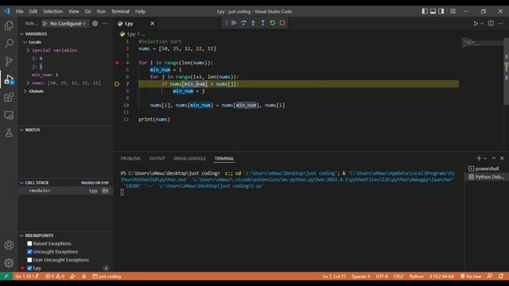Click the Python language mode indicator
The image size is (509, 286).
pos(417,276)
